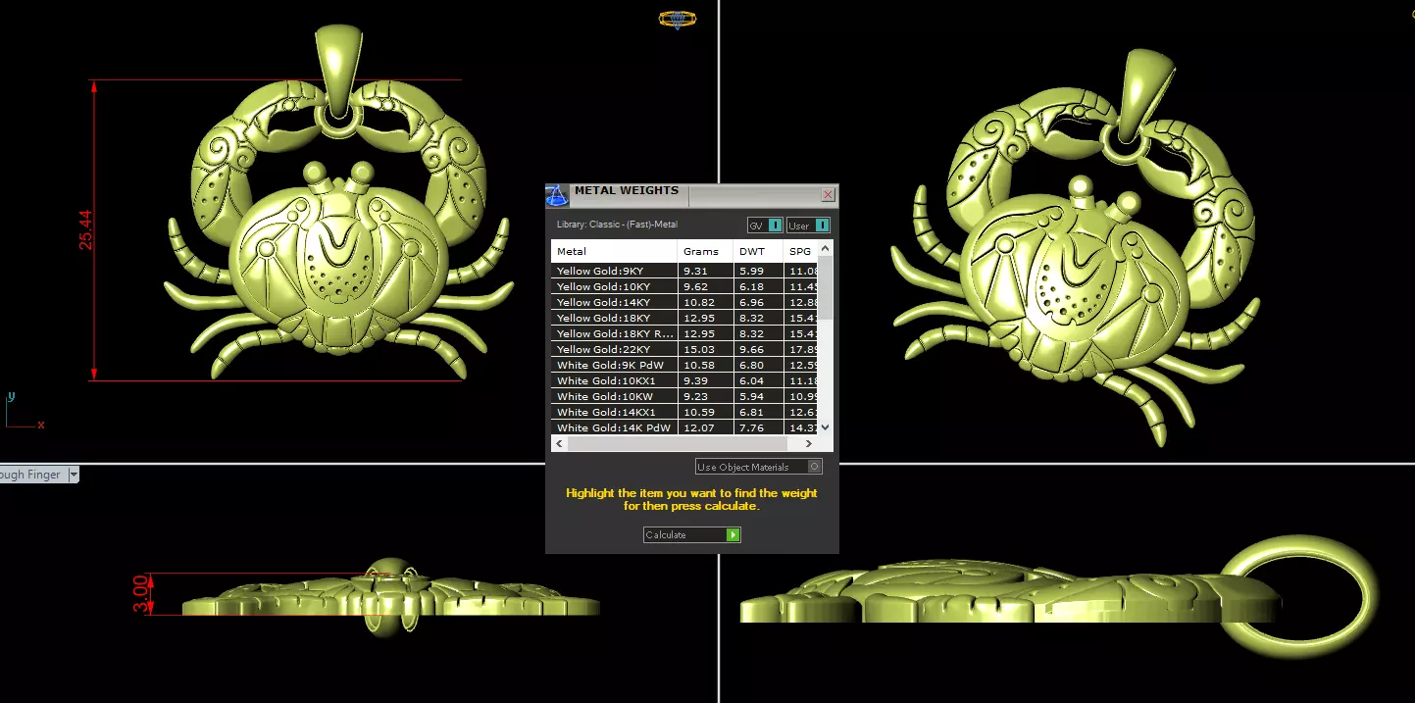
Task: Sort by the DWT column header
Action: (758, 251)
